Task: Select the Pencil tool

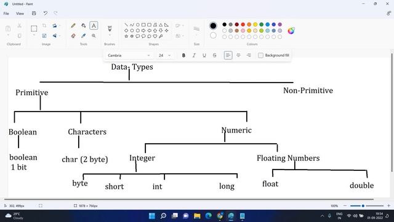Action: [73, 26]
